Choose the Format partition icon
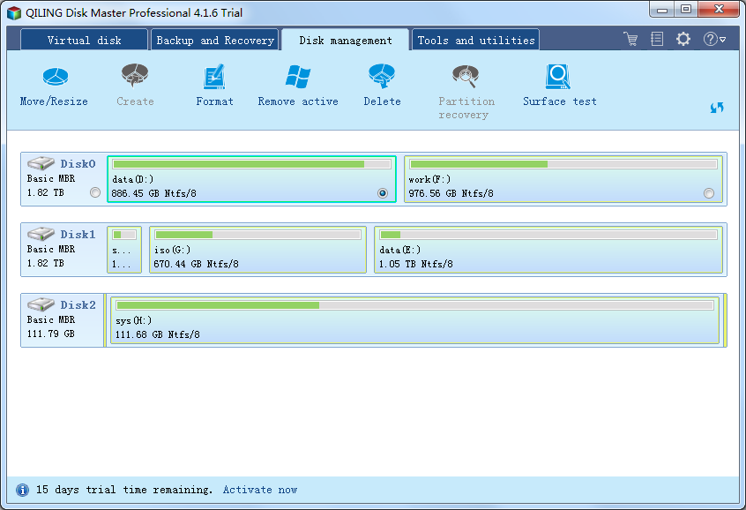The image size is (746, 510). click(214, 76)
